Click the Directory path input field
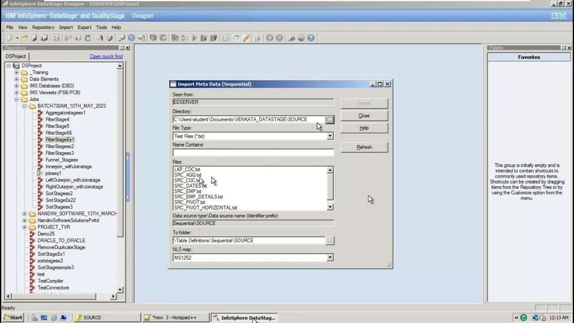The image size is (574, 323). coord(249,119)
